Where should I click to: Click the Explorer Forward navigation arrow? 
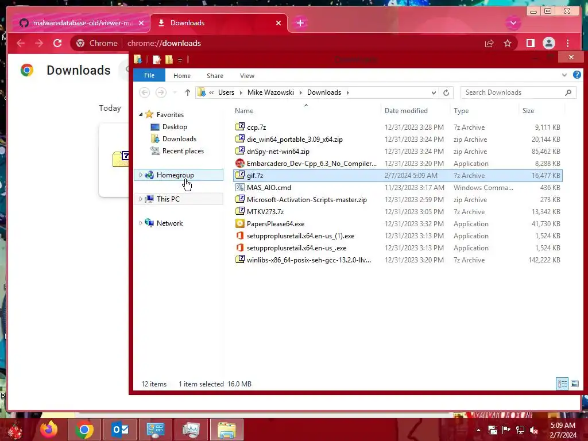161,92
